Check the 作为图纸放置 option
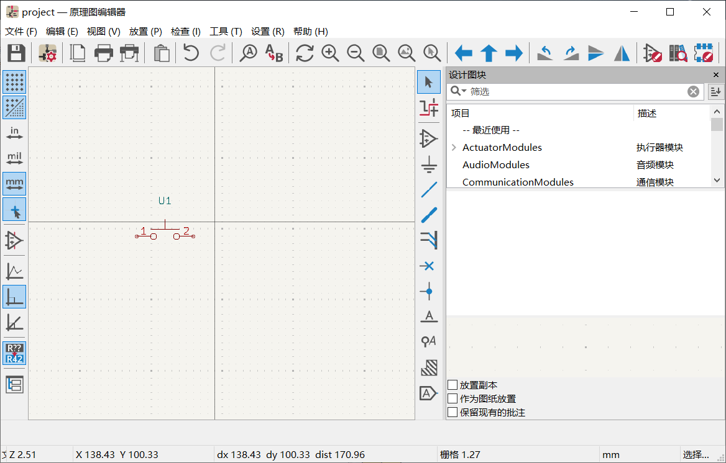 point(453,398)
